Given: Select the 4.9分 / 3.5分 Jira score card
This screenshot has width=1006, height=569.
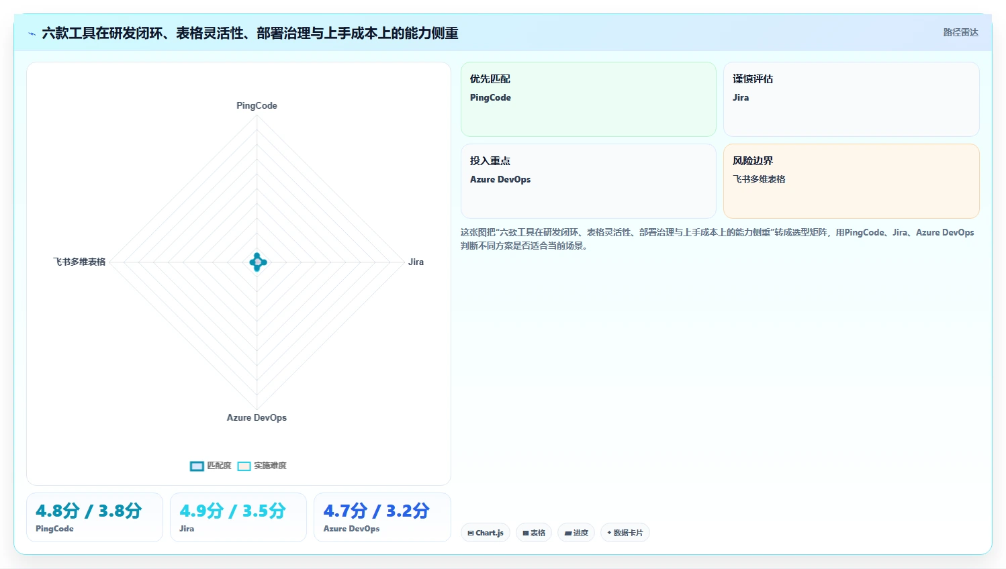Looking at the screenshot, I should 238,517.
